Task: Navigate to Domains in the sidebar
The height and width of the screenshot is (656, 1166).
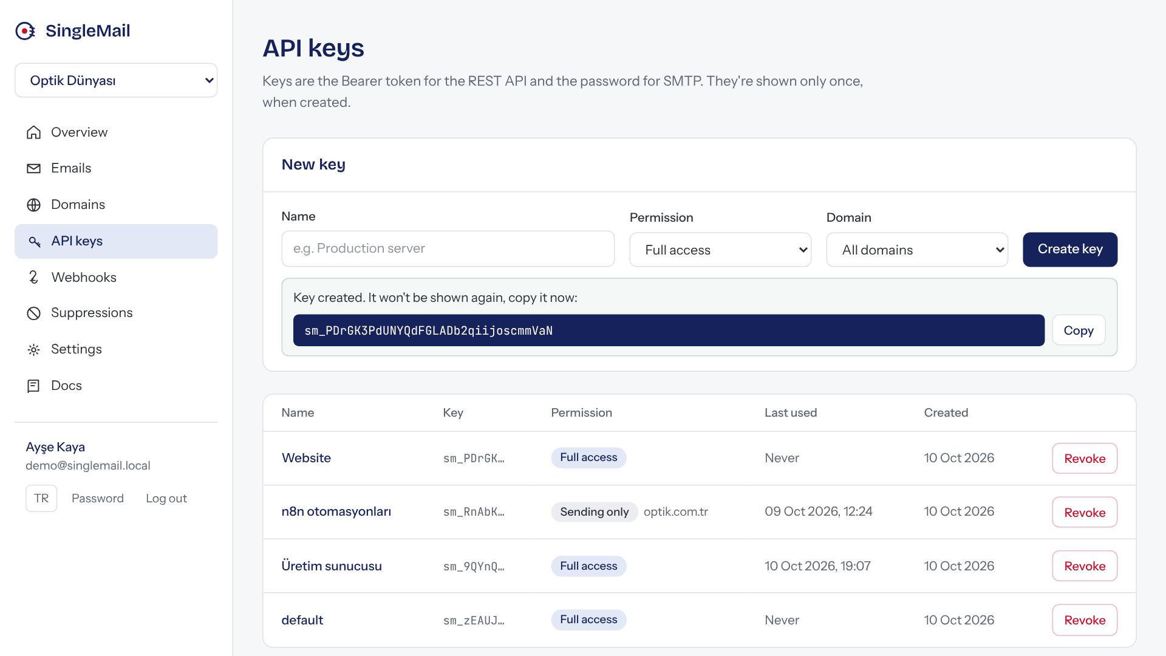Action: (x=116, y=205)
